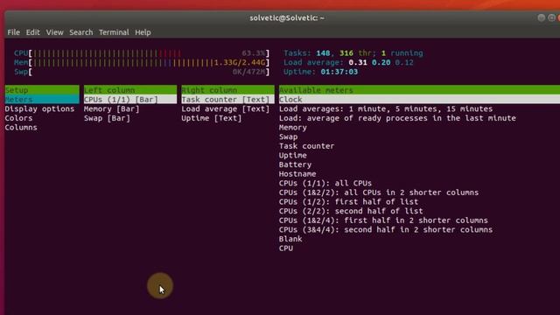Screen dimensions: 560x315
Task: Select Uptime [Text] in Right column
Action: point(212,118)
